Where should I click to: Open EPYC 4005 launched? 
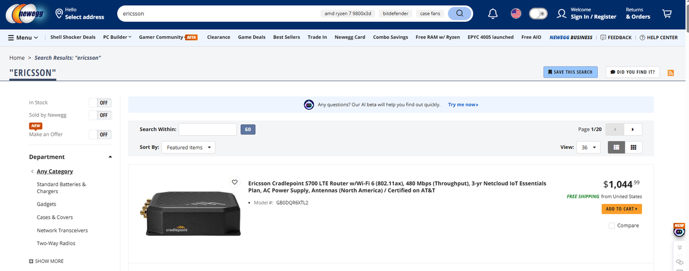click(x=490, y=37)
